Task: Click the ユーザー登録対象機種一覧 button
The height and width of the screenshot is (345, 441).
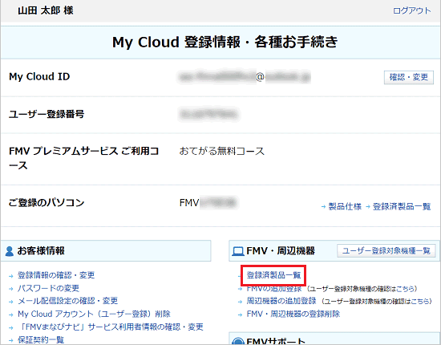Action: 386,251
